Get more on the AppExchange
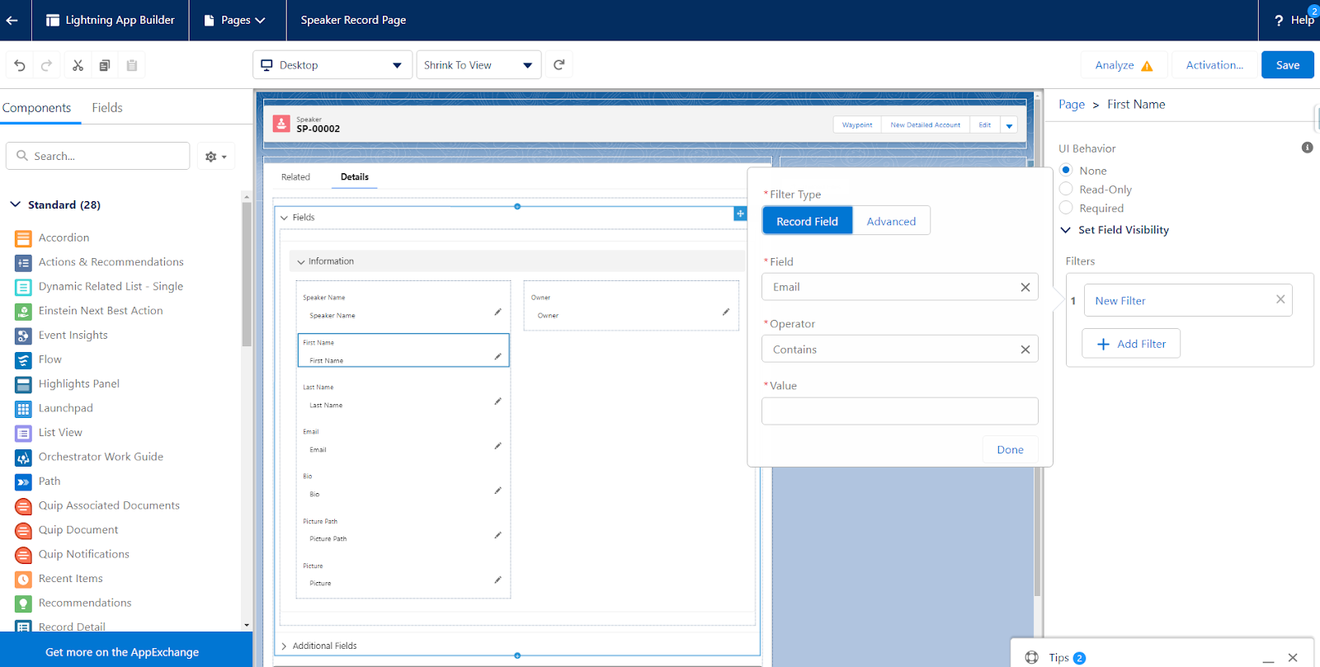 pos(122,652)
